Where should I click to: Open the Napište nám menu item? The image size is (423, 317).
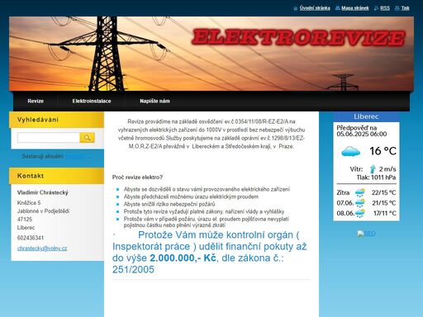pos(154,101)
